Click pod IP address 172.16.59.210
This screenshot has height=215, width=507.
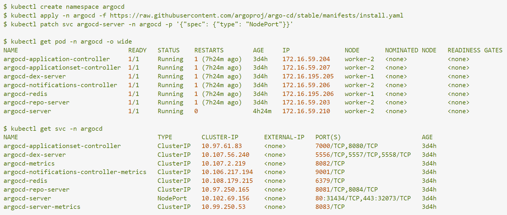[306, 111]
